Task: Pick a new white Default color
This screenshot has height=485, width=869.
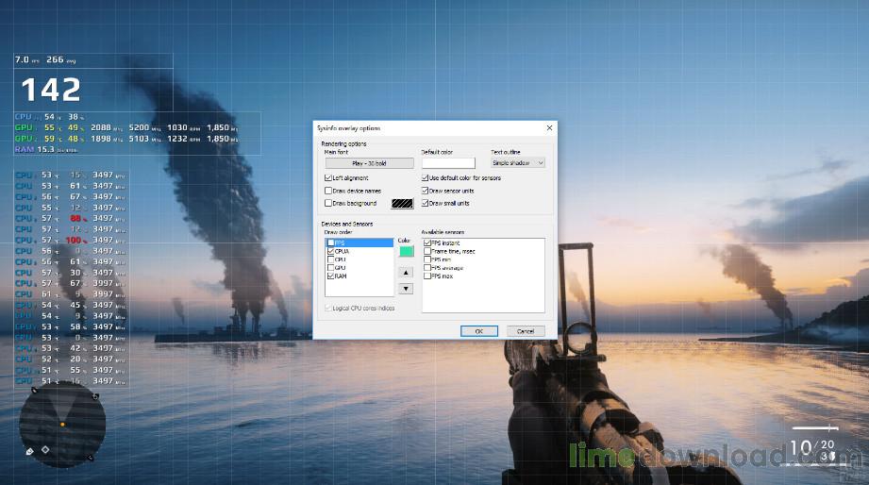Action: click(x=447, y=163)
